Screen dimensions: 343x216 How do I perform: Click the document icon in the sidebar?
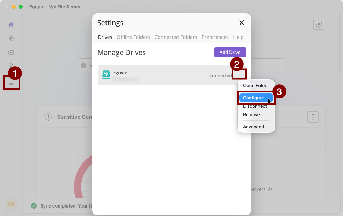click(11, 66)
